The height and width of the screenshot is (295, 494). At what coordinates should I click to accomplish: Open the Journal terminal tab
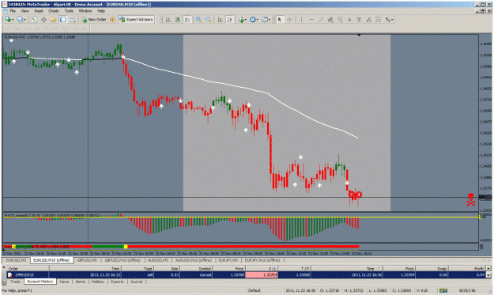point(137,282)
